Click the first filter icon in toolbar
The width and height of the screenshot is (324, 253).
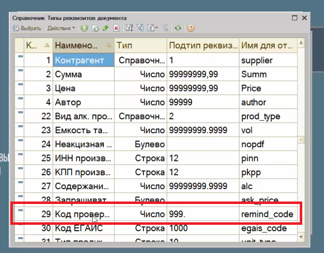click(x=129, y=29)
